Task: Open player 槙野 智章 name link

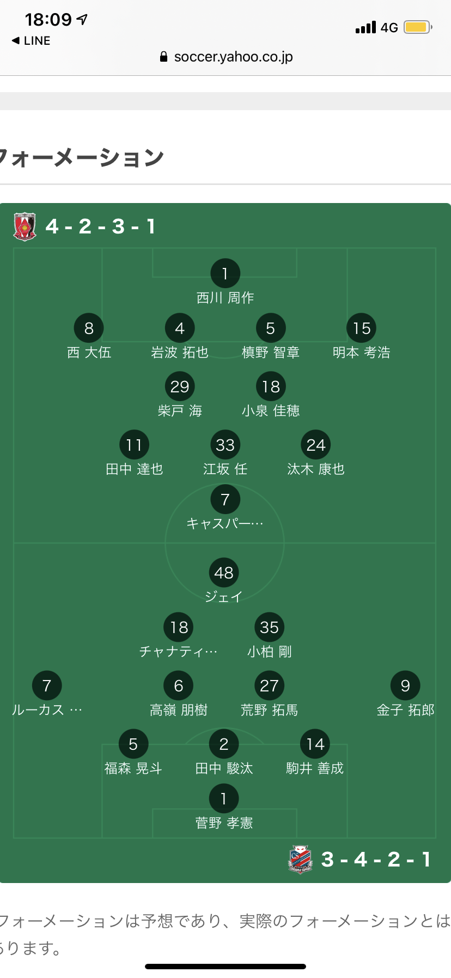Action: [x=271, y=353]
